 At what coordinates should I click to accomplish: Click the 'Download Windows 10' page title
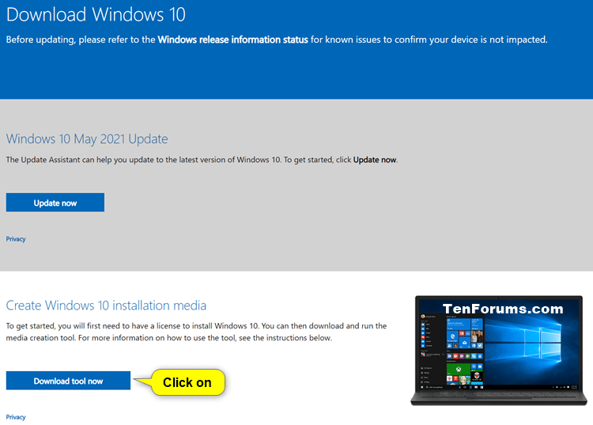point(96,15)
